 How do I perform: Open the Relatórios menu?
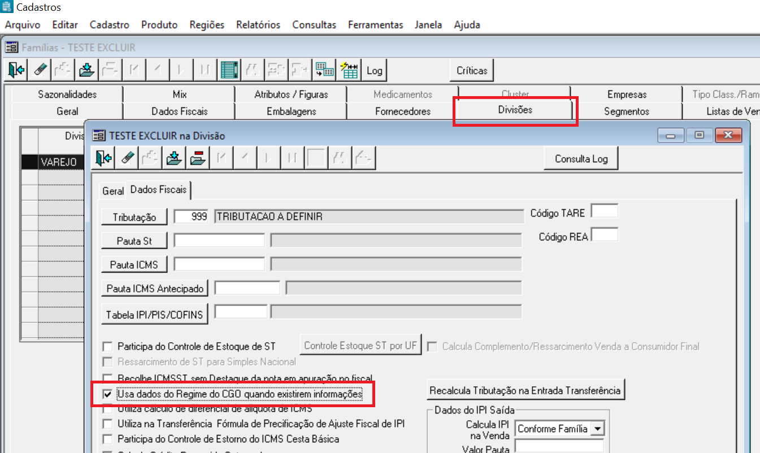(x=258, y=25)
